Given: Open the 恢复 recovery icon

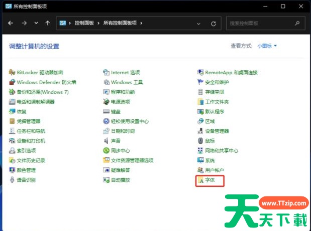Looking at the screenshot, I should tap(12, 112).
